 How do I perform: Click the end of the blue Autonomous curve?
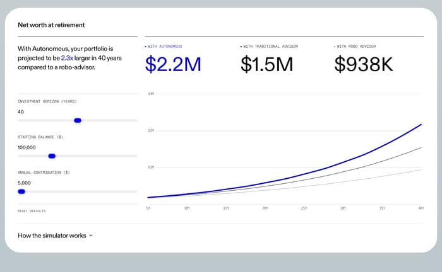[x=421, y=125]
